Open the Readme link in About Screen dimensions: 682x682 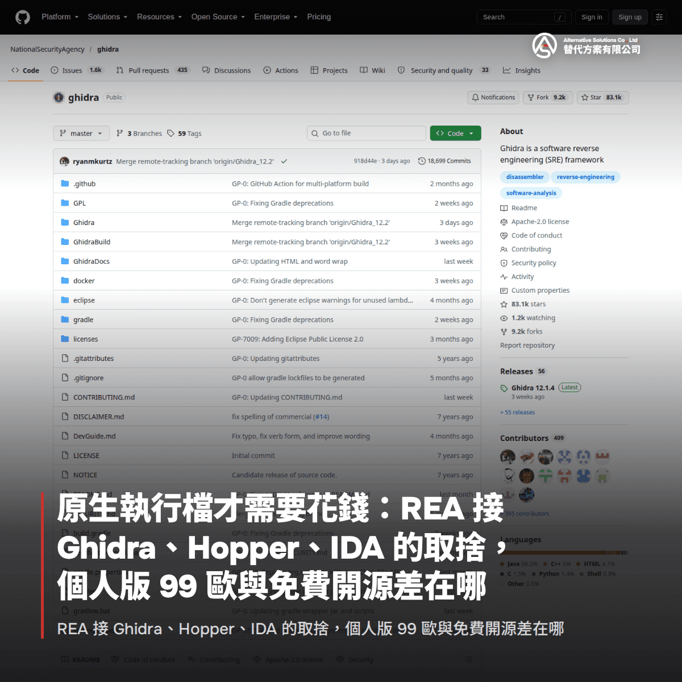(x=518, y=208)
